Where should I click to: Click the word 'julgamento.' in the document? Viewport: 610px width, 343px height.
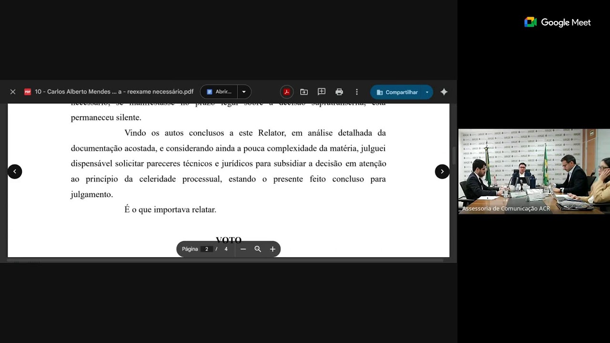91,194
